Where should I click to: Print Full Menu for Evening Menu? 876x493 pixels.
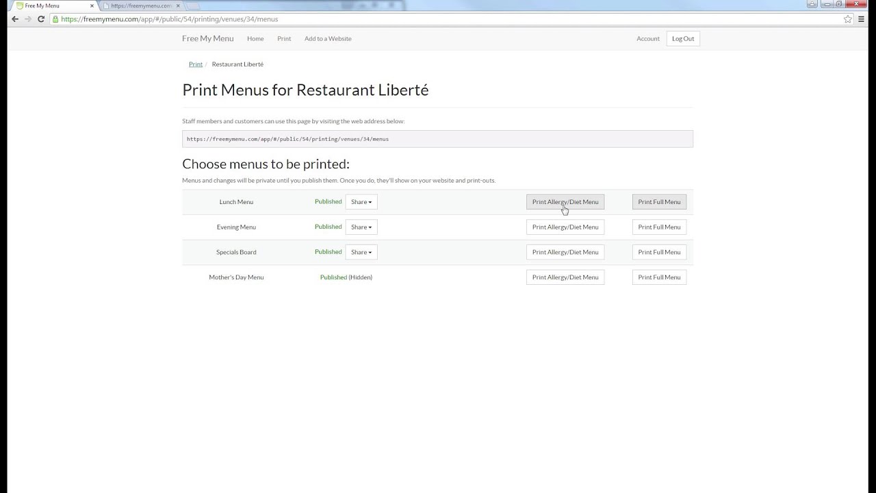(x=659, y=227)
